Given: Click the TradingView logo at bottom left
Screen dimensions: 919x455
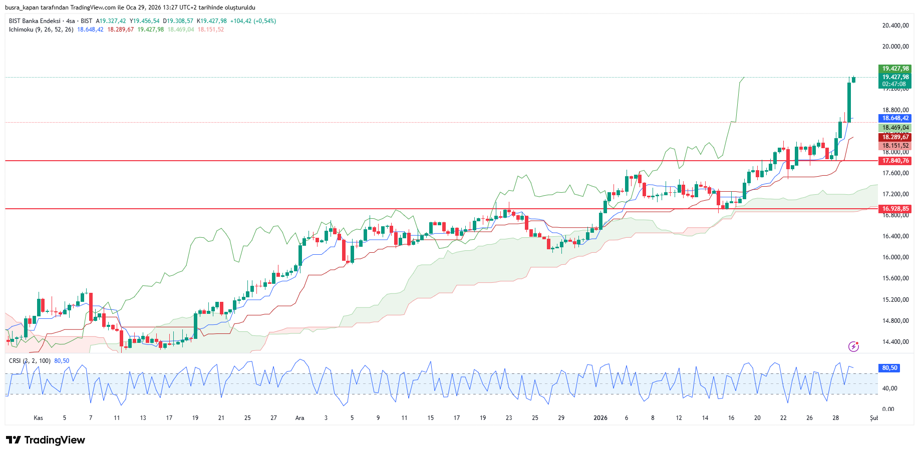Looking at the screenshot, I should 46,440.
